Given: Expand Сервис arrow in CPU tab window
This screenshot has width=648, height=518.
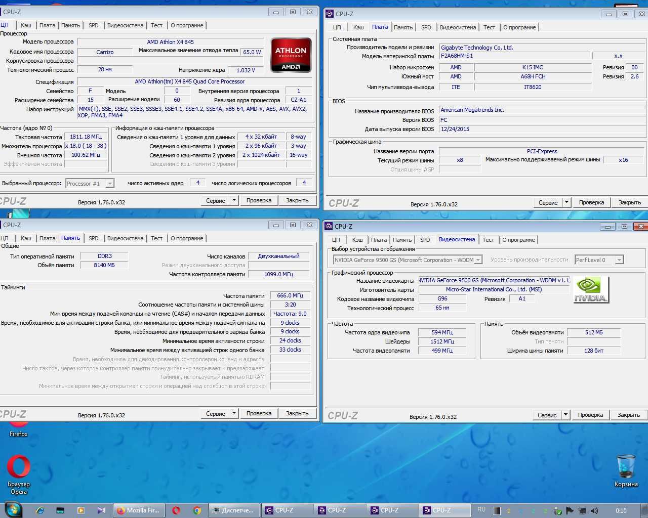Looking at the screenshot, I should (x=234, y=200).
